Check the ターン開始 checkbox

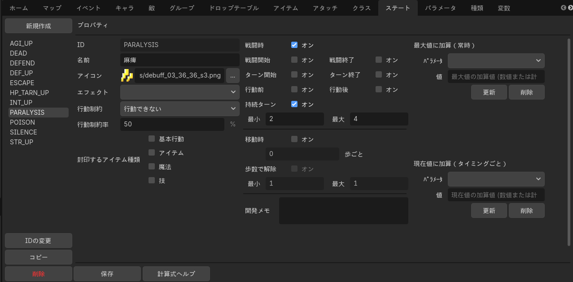coord(294,74)
